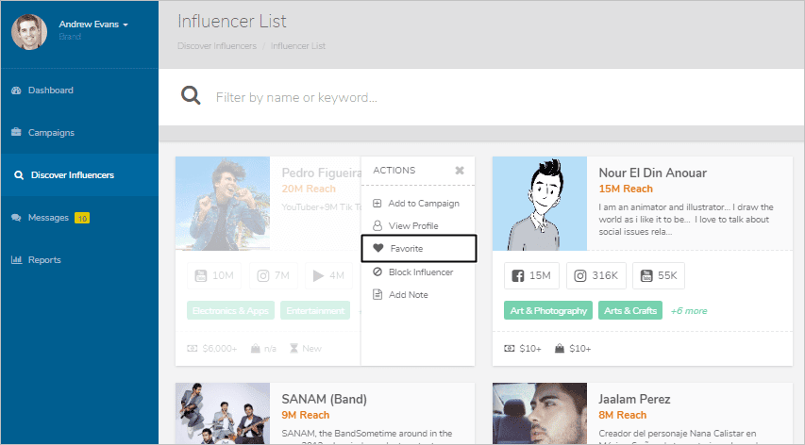Click the Reports bar chart icon
The width and height of the screenshot is (805, 445).
(x=16, y=260)
